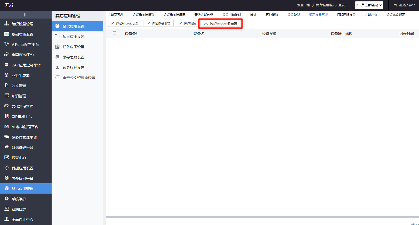Click the 绑定Android设备 button

pyautogui.click(x=125, y=23)
